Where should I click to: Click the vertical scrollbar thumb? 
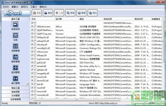tap(163, 41)
